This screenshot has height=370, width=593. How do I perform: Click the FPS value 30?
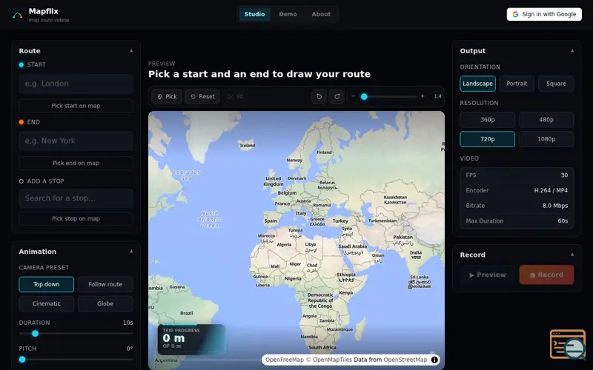point(564,175)
